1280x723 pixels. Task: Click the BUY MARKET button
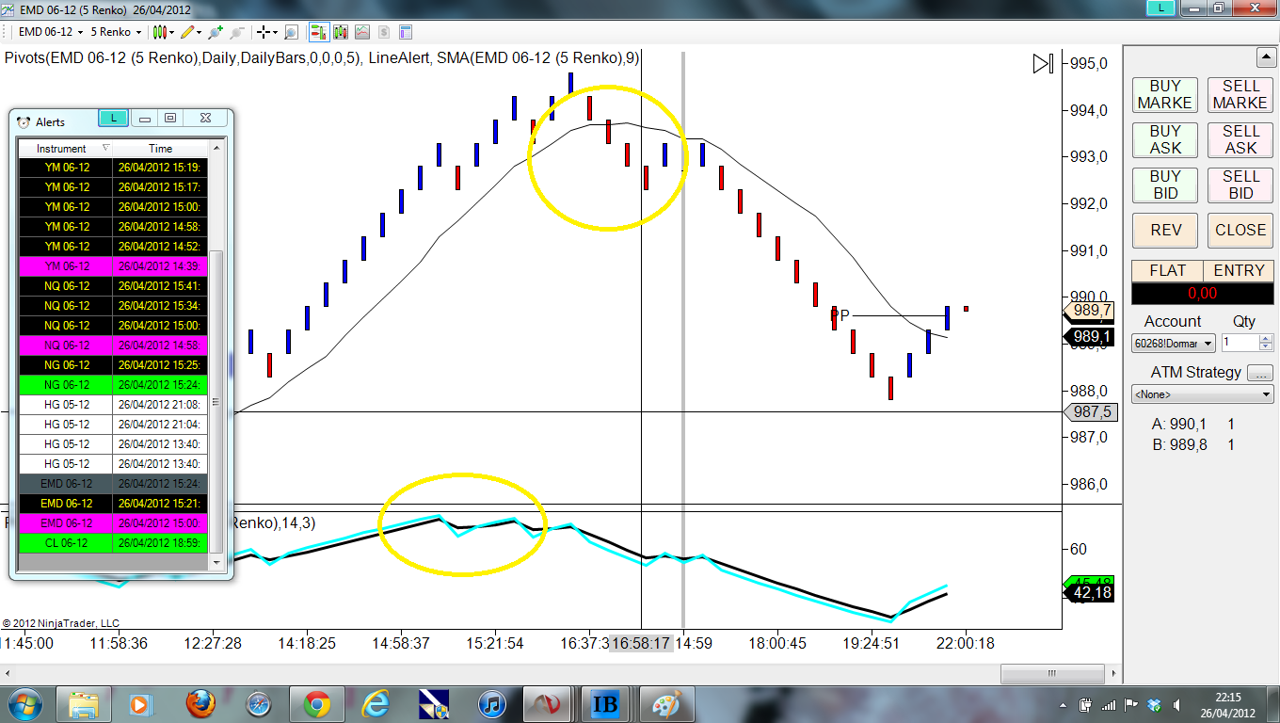1164,94
